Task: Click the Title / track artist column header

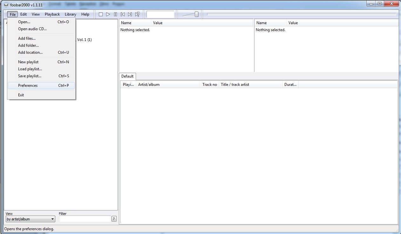Action: [x=250, y=85]
